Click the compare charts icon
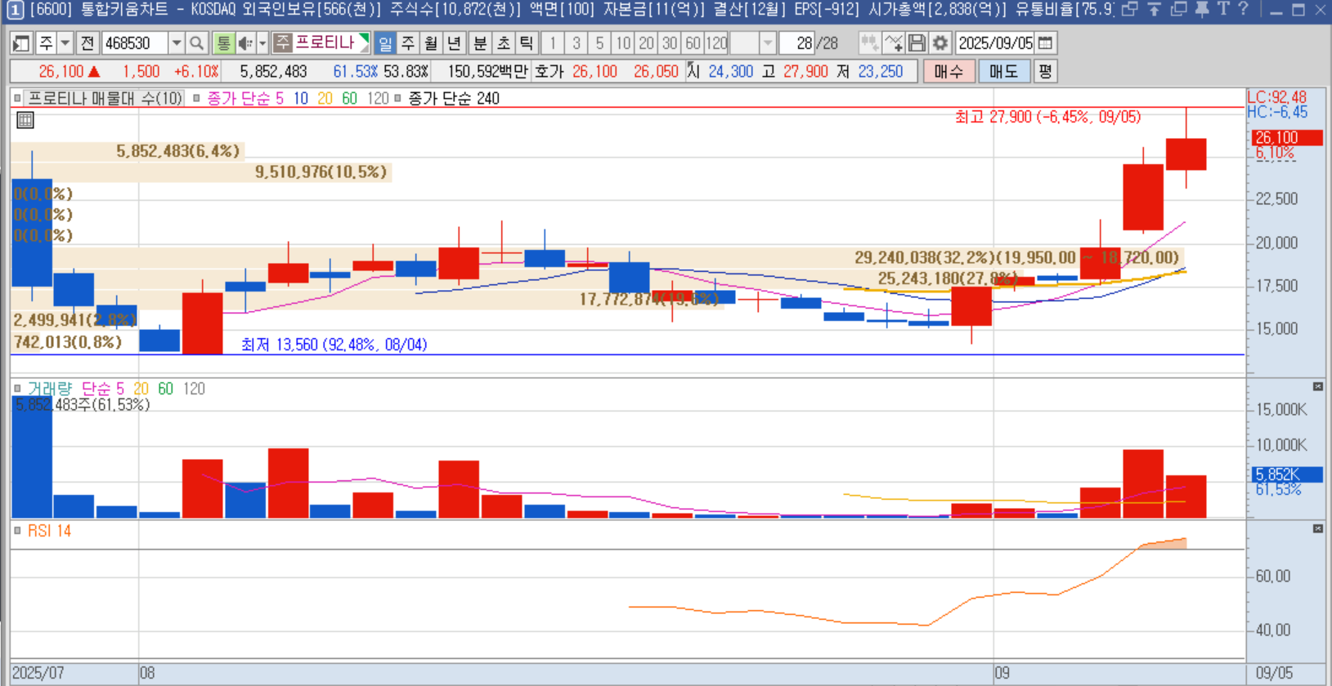Screen dimensions: 1332x686 [869, 42]
